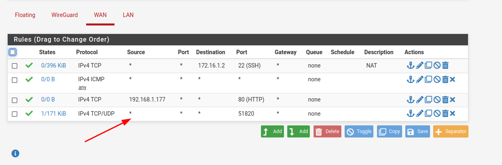502x165 pixels.
Task: Add a Separator to the rules
Action: (451, 131)
